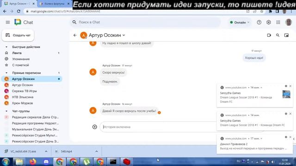
Task: Open options for the 548.mp4 download
Action: [x=97, y=151]
